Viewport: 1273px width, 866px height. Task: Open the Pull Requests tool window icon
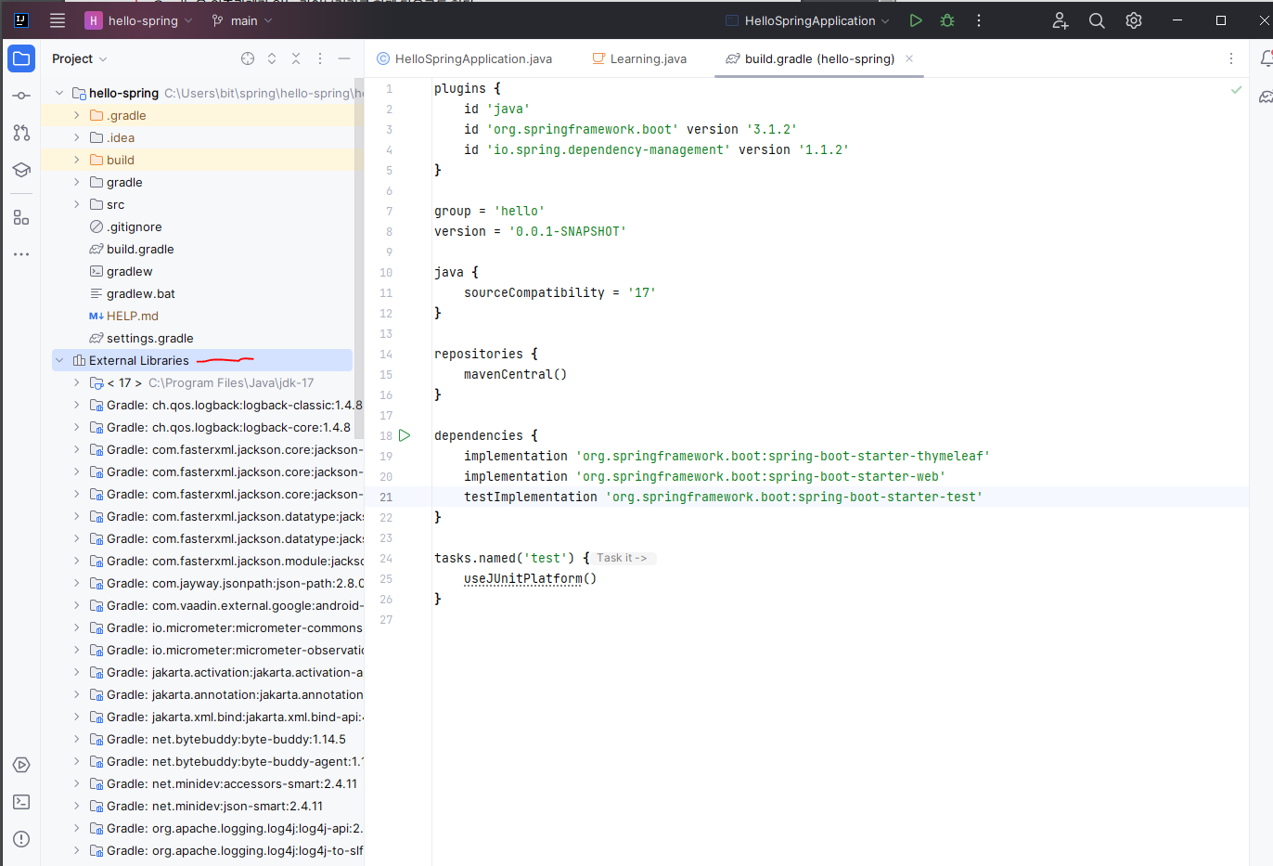tap(21, 133)
